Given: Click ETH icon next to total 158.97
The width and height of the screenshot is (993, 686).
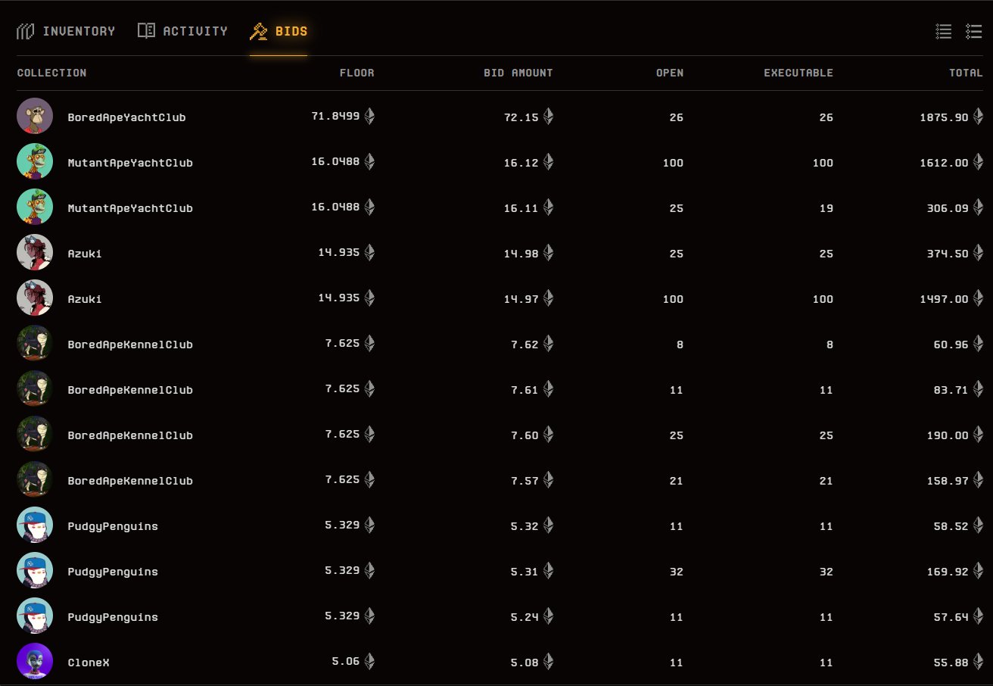Looking at the screenshot, I should pos(978,480).
